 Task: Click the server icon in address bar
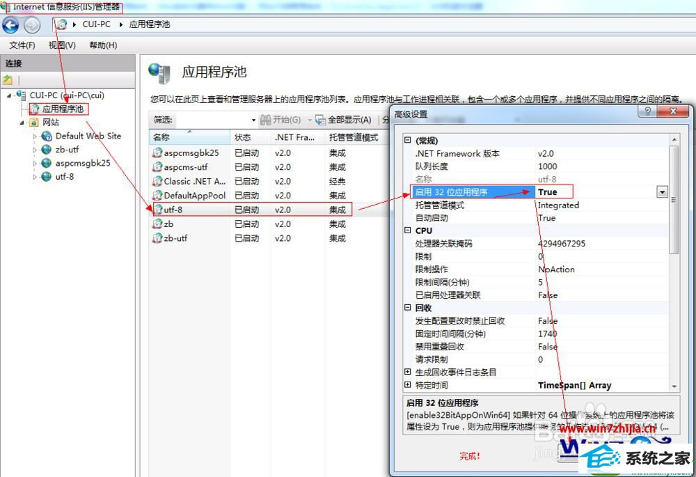tap(63, 24)
